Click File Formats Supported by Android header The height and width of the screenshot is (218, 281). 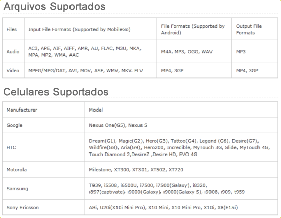pyautogui.click(x=193, y=29)
